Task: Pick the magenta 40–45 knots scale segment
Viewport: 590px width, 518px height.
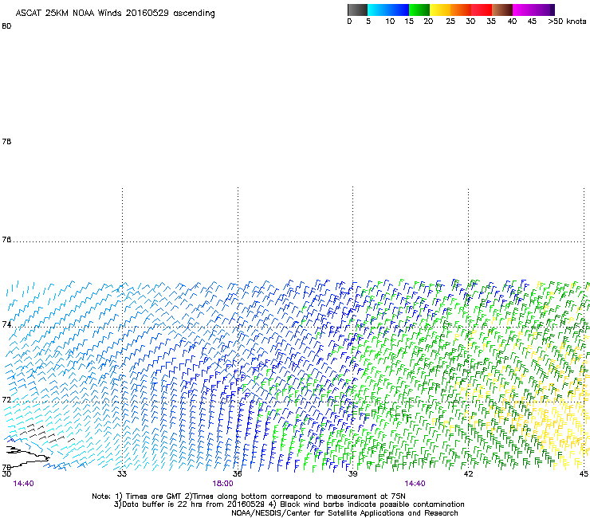Action: coord(523,10)
